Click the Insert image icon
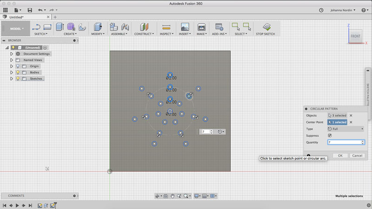372x209 pixels. [185, 27]
